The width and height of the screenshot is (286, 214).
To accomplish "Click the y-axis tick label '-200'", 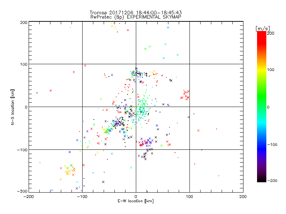I will [22, 191].
